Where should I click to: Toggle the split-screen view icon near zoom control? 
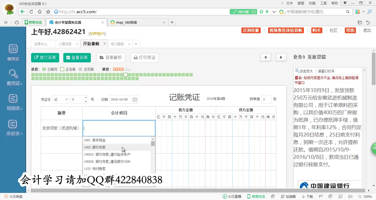point(340,196)
